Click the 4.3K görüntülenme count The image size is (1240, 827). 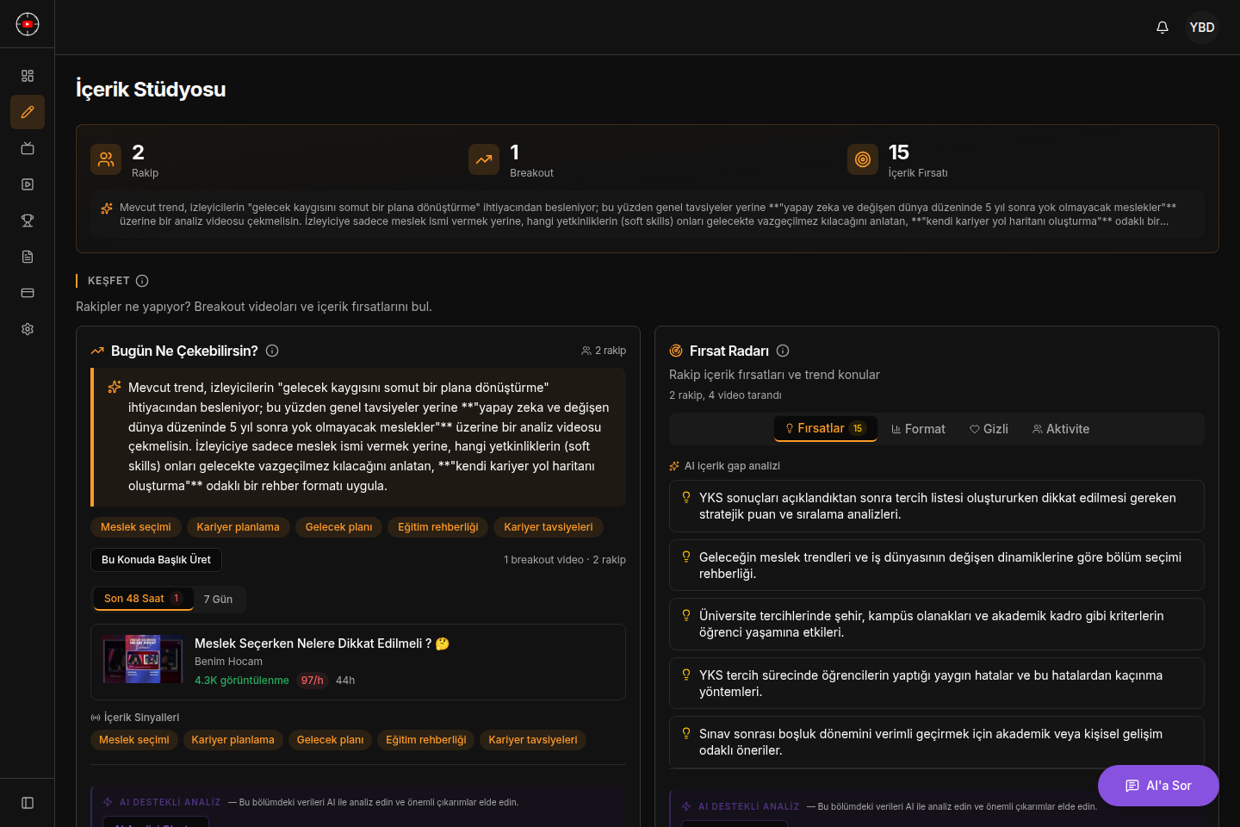(242, 681)
